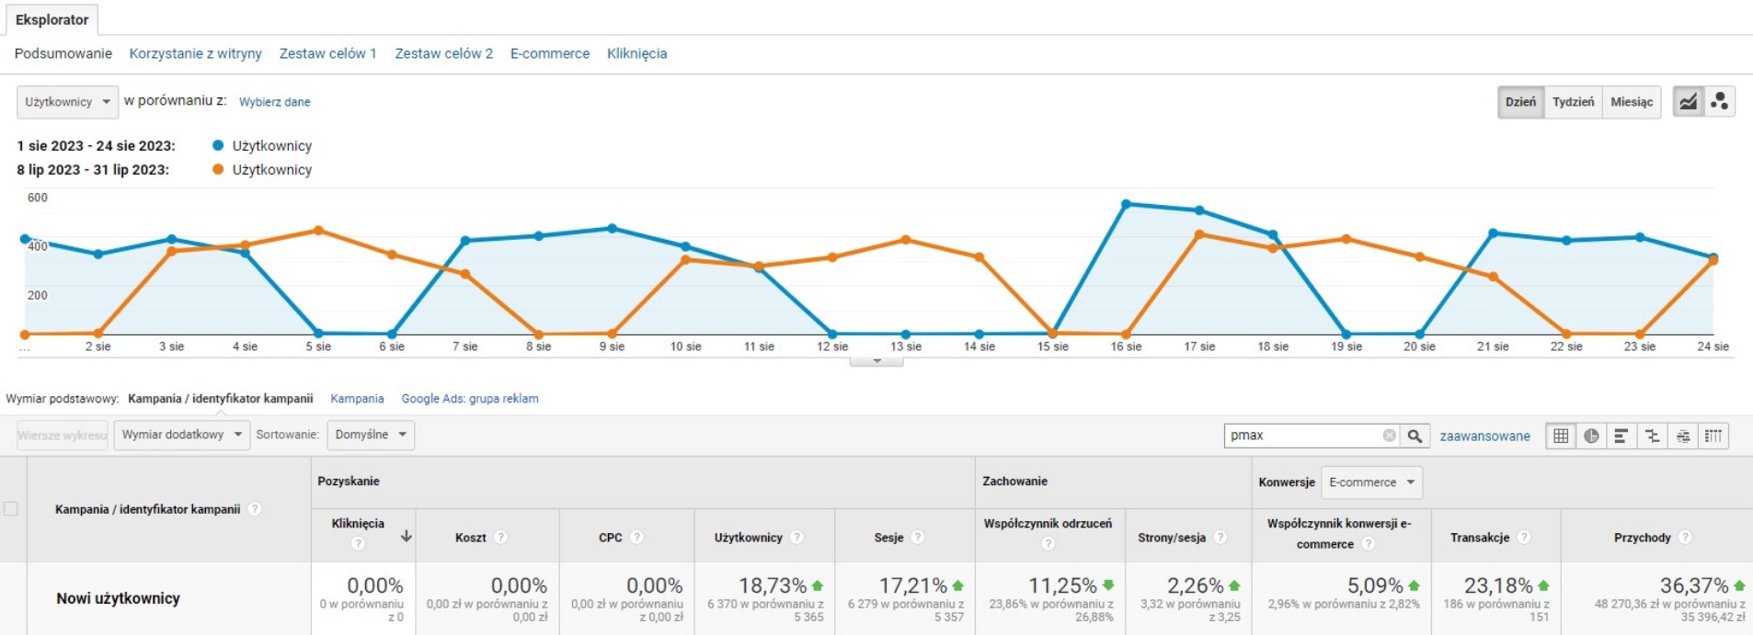Open the Eksplorator tab
The width and height of the screenshot is (1753, 635).
click(x=52, y=19)
